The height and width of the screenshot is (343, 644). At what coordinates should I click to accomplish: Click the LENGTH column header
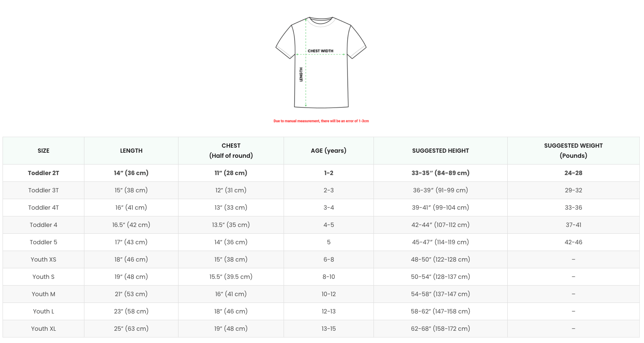tap(131, 151)
